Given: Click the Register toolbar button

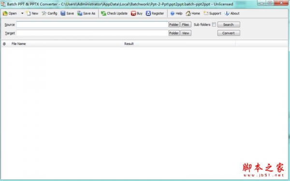Looking at the screenshot, I should click(x=155, y=14).
